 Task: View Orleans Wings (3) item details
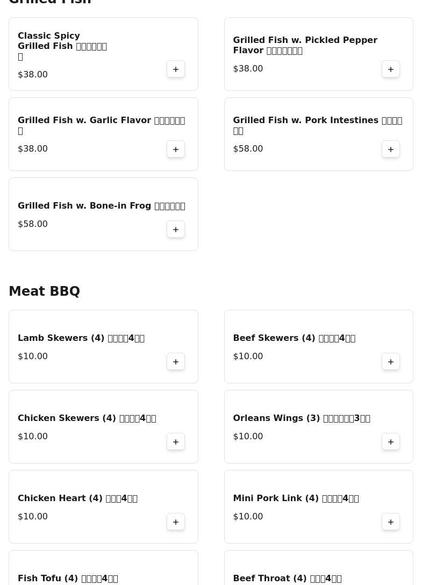302,418
